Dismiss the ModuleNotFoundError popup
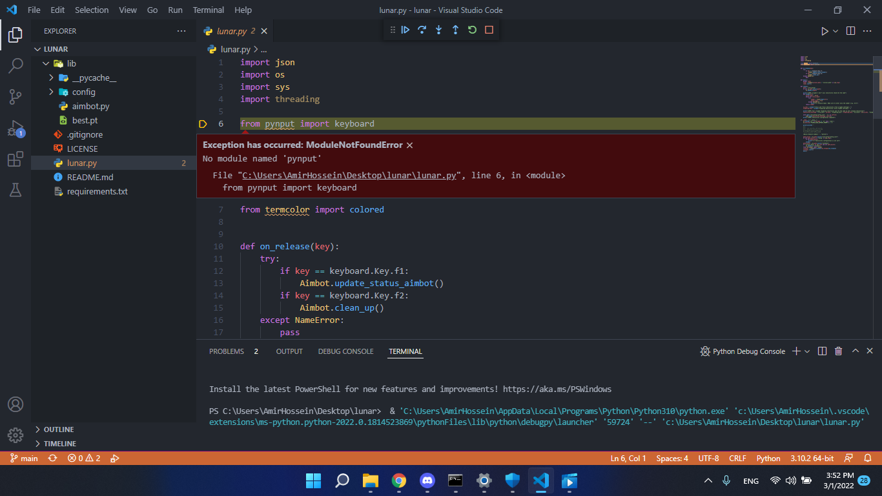This screenshot has width=882, height=496. tap(409, 145)
